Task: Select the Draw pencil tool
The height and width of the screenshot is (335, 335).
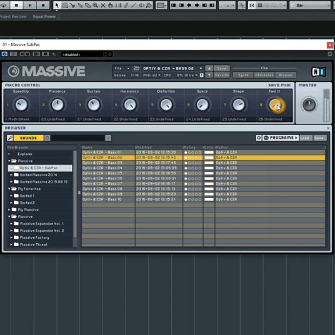Action: pos(126,6)
